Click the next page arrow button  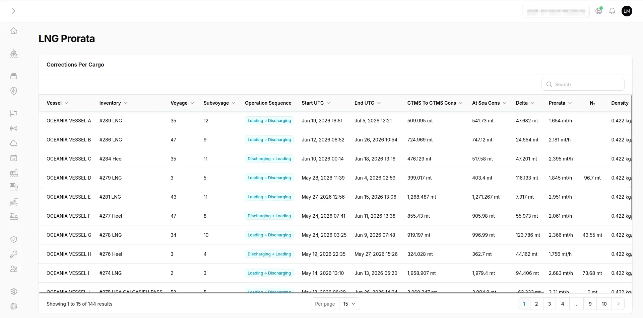(x=618, y=304)
